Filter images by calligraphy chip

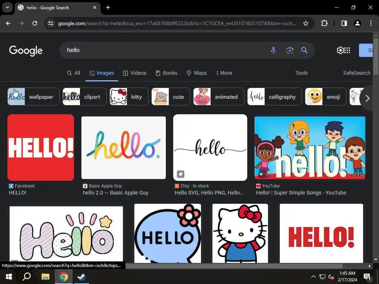(x=275, y=97)
